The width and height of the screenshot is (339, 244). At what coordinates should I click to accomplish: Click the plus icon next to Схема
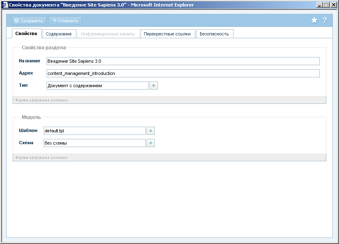(x=151, y=143)
